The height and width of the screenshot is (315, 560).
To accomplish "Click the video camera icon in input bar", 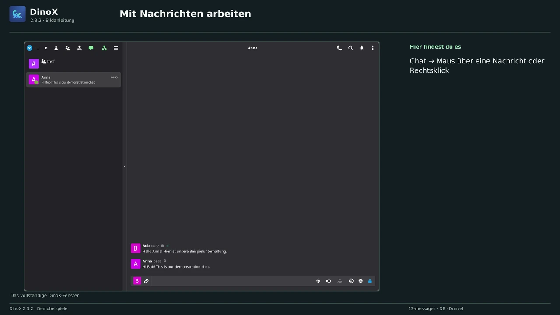I will [329, 281].
